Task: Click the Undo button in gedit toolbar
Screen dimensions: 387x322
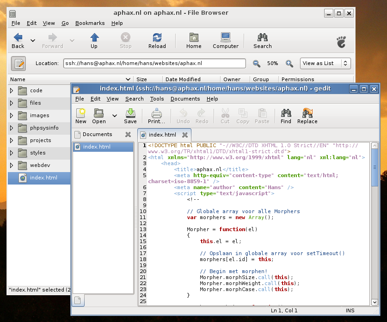Action: click(183, 116)
